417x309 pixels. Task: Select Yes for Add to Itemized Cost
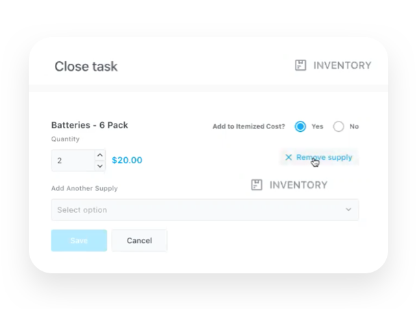click(x=300, y=126)
